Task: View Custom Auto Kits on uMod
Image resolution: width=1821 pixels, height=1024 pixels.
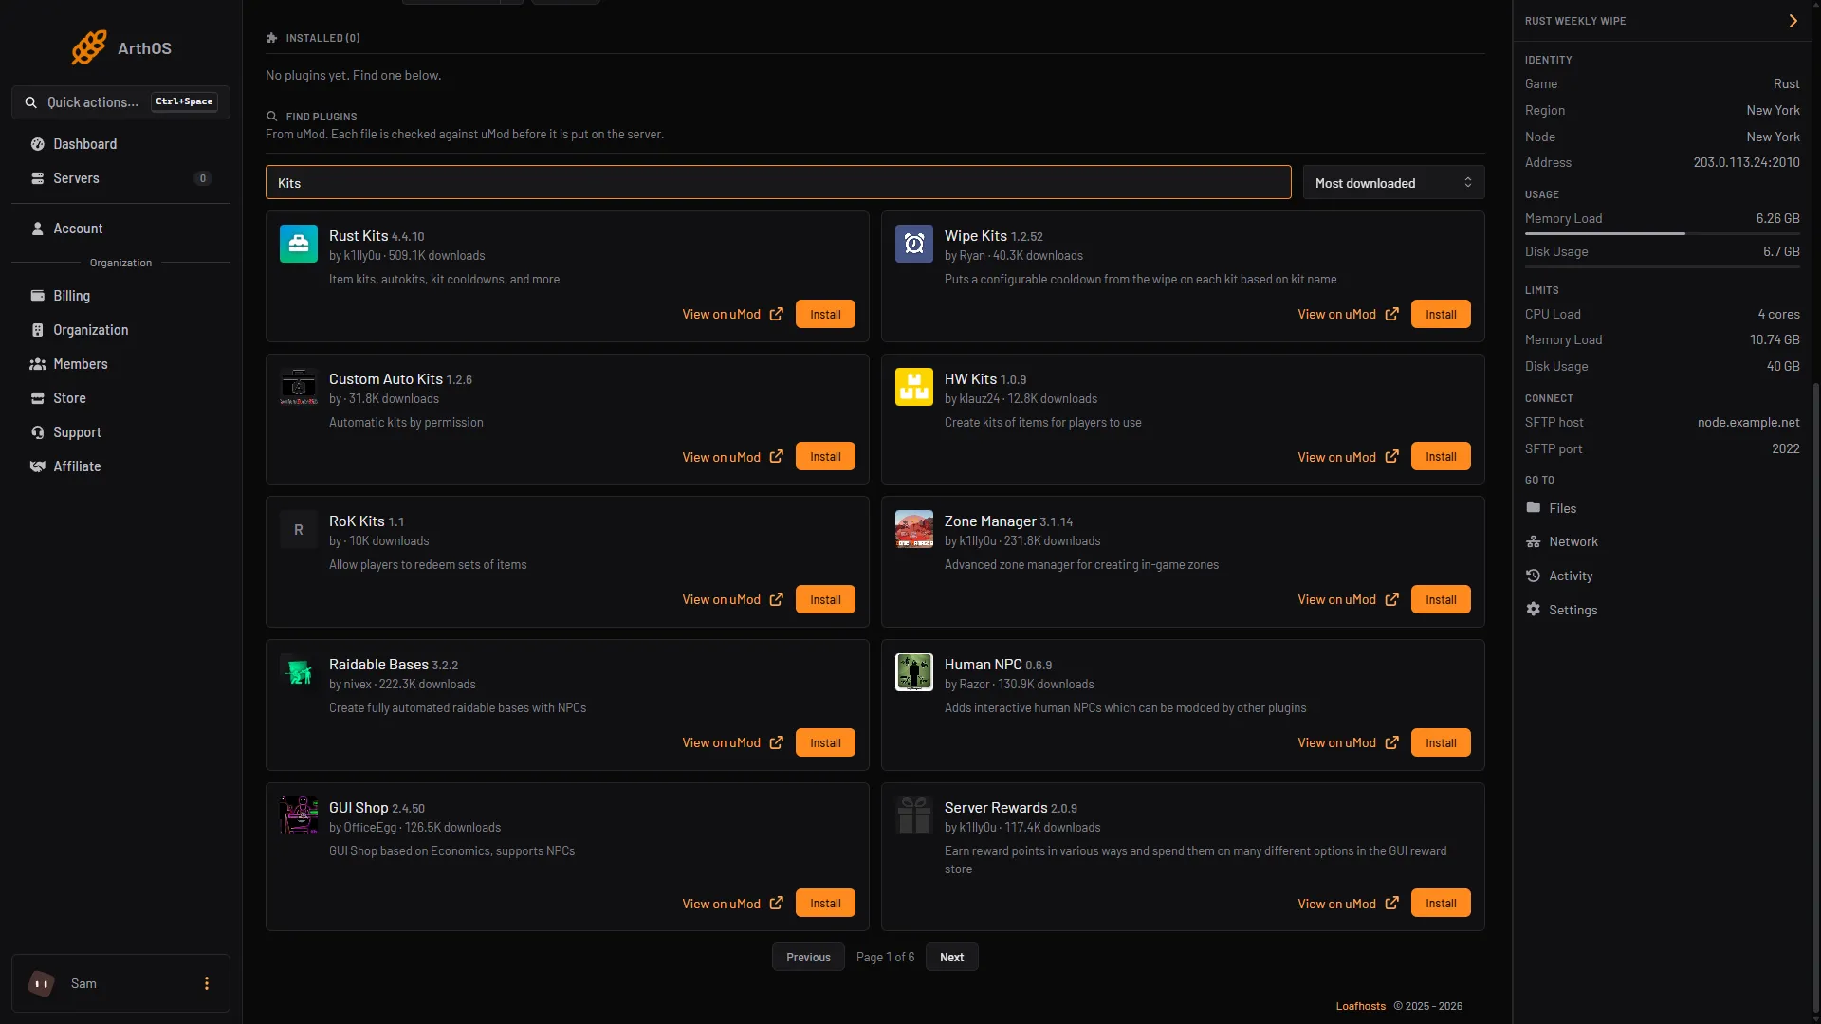Action: (x=732, y=457)
